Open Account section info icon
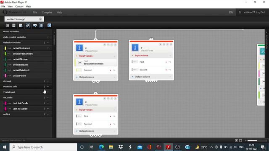The height and width of the screenshot is (151, 269). (x=44, y=81)
